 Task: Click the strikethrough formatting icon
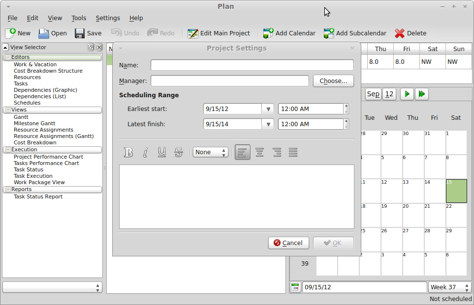coord(179,152)
